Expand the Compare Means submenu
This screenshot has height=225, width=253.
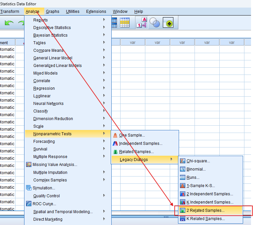104,50
